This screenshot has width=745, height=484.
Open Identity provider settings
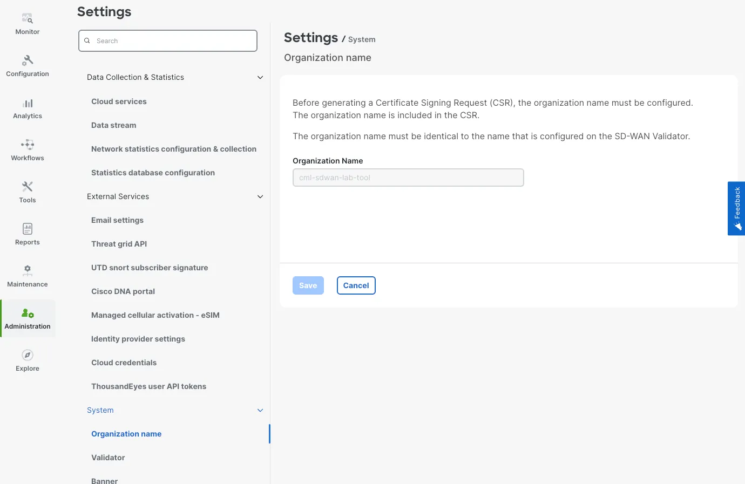[x=138, y=339]
